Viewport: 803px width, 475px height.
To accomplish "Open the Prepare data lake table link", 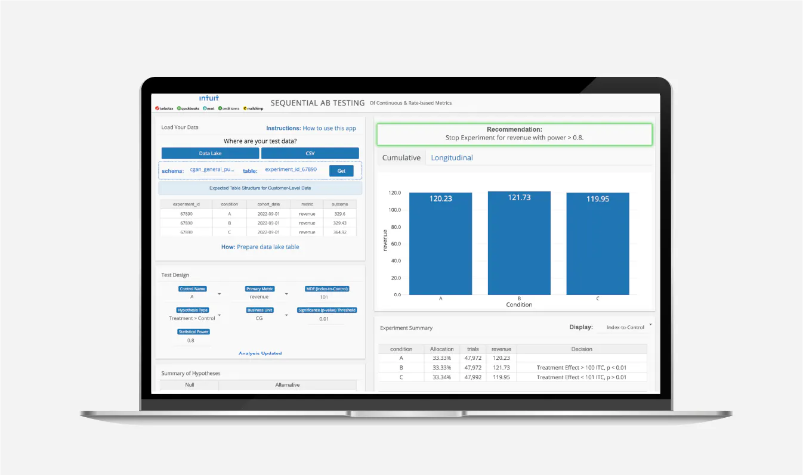I will pos(268,247).
